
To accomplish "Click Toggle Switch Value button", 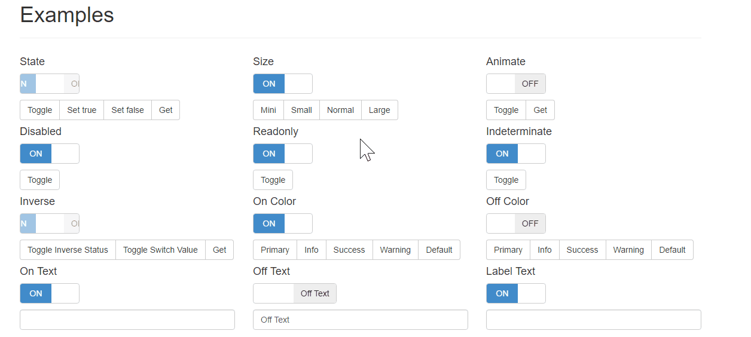I will pyautogui.click(x=160, y=250).
